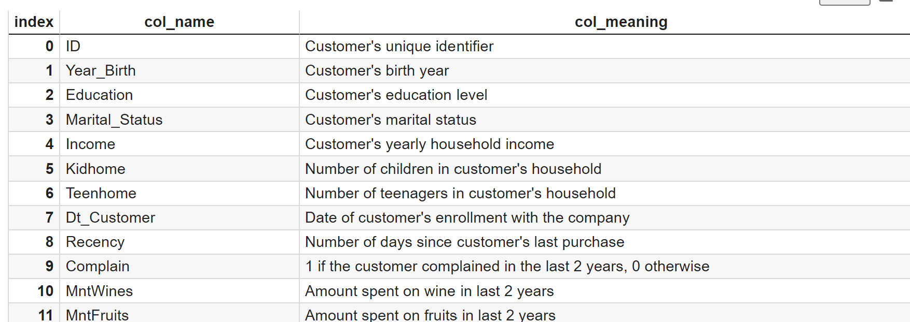
Task: Click "Number of days since customer's last purchase"
Action: (x=464, y=242)
